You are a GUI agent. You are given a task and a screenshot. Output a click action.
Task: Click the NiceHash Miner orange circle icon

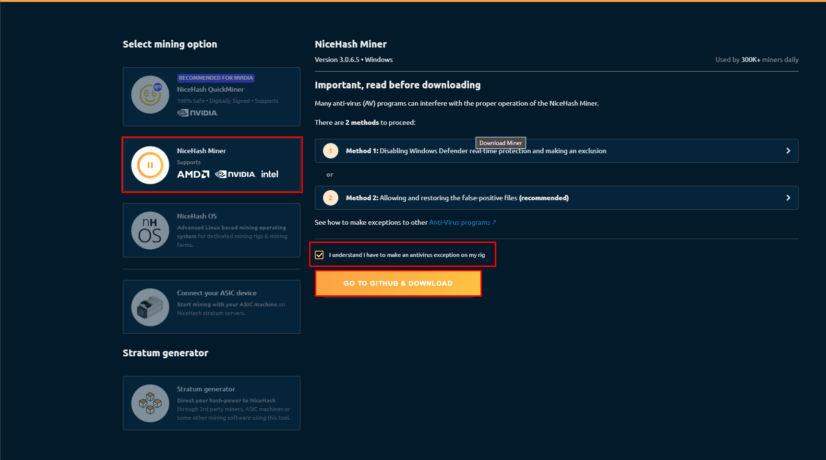[150, 165]
